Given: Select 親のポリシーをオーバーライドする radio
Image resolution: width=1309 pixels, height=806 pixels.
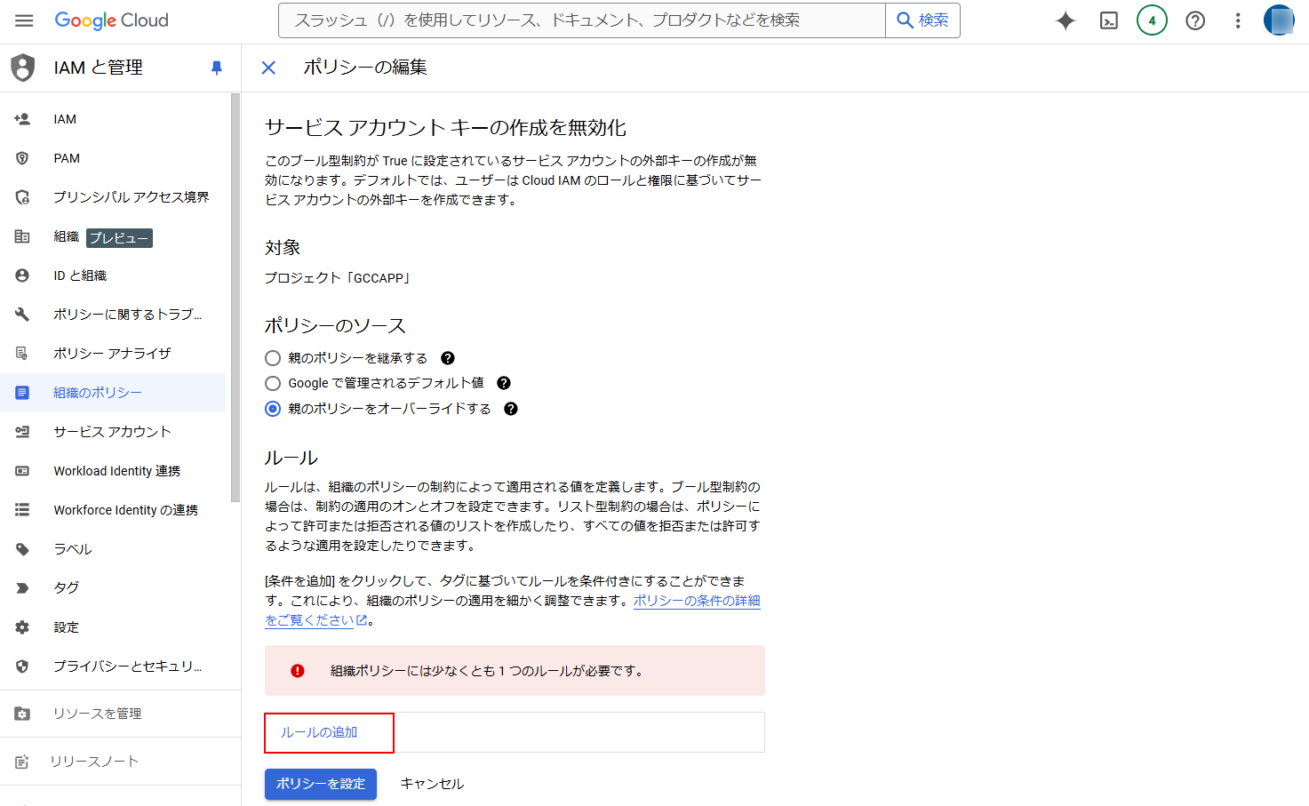Looking at the screenshot, I should pyautogui.click(x=273, y=409).
